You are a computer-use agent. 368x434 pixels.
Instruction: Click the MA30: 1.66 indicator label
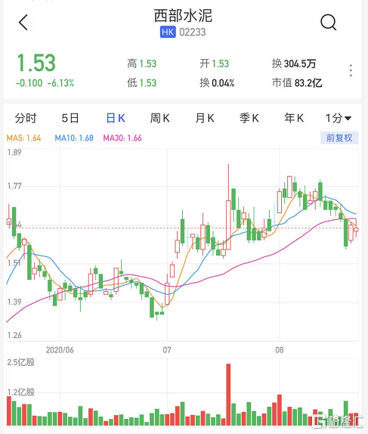click(x=122, y=138)
